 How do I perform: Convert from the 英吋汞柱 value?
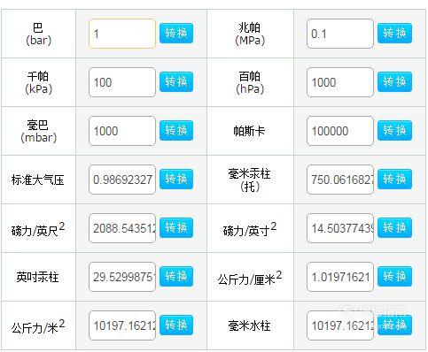pos(176,276)
